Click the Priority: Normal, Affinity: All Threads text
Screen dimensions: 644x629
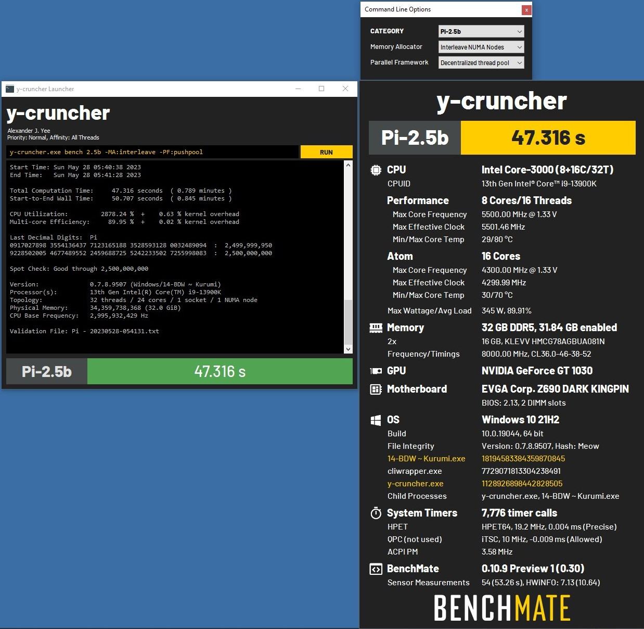point(53,137)
